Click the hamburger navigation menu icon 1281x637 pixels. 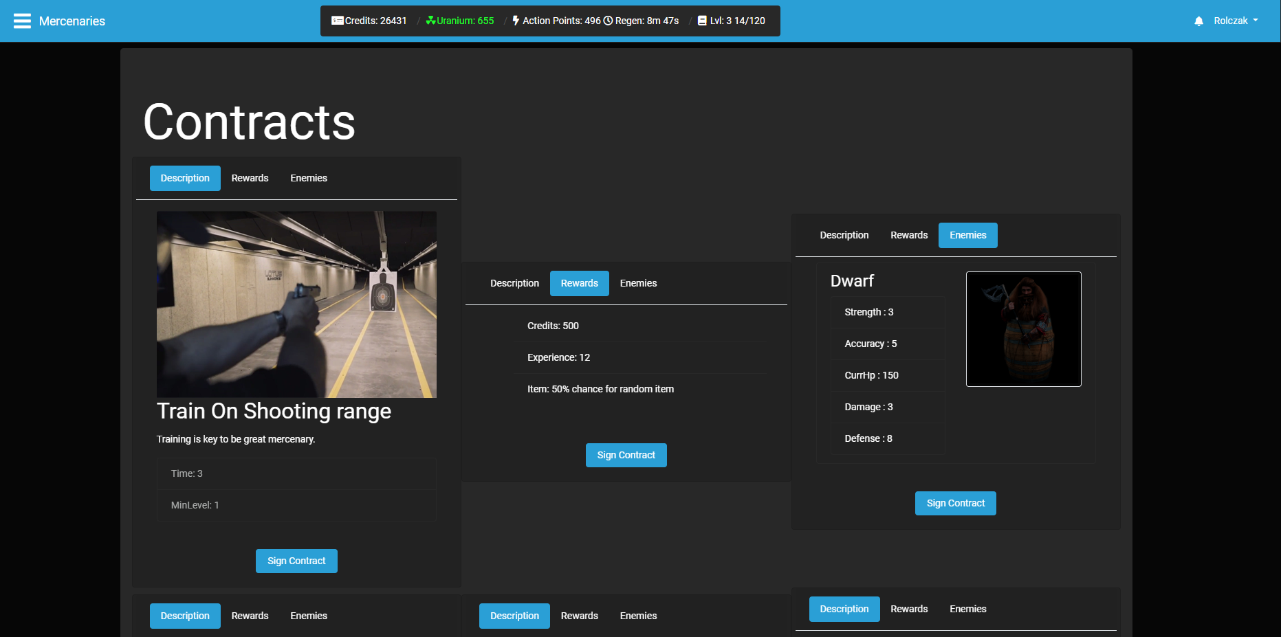click(x=22, y=21)
